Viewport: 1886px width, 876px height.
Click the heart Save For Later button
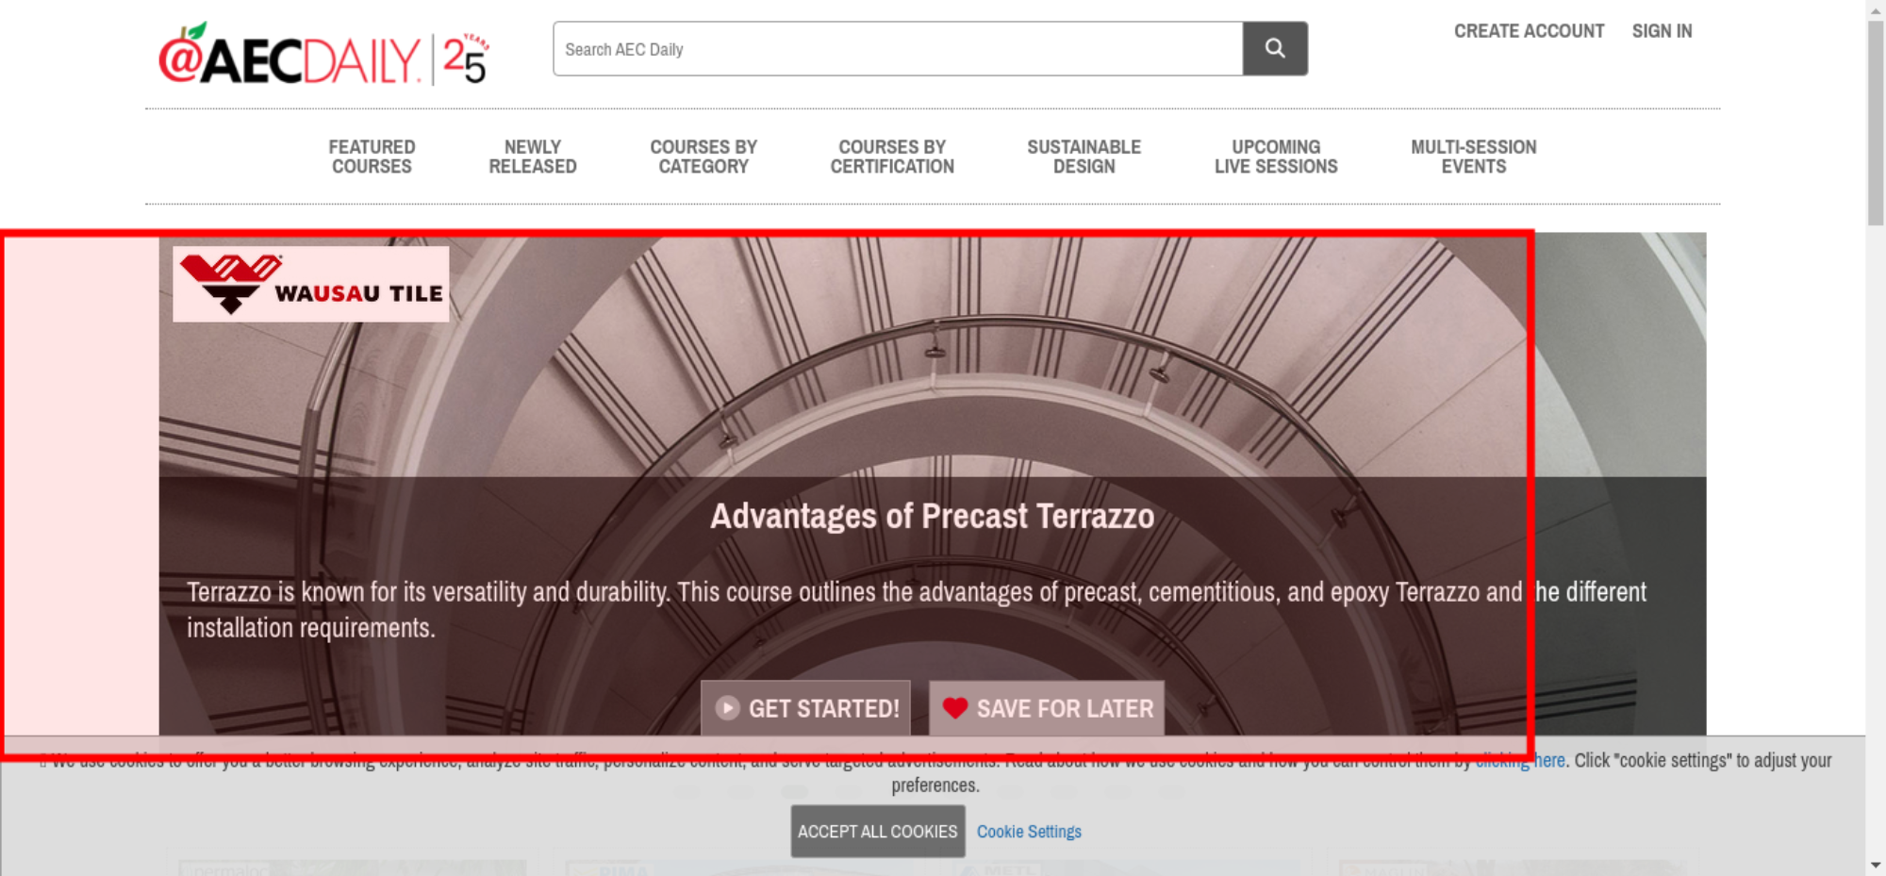pos(1046,708)
